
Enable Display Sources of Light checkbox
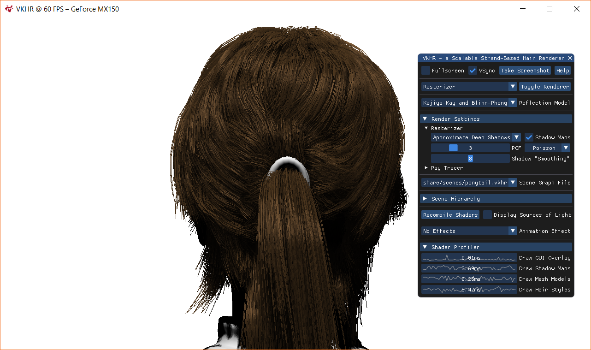tap(487, 215)
